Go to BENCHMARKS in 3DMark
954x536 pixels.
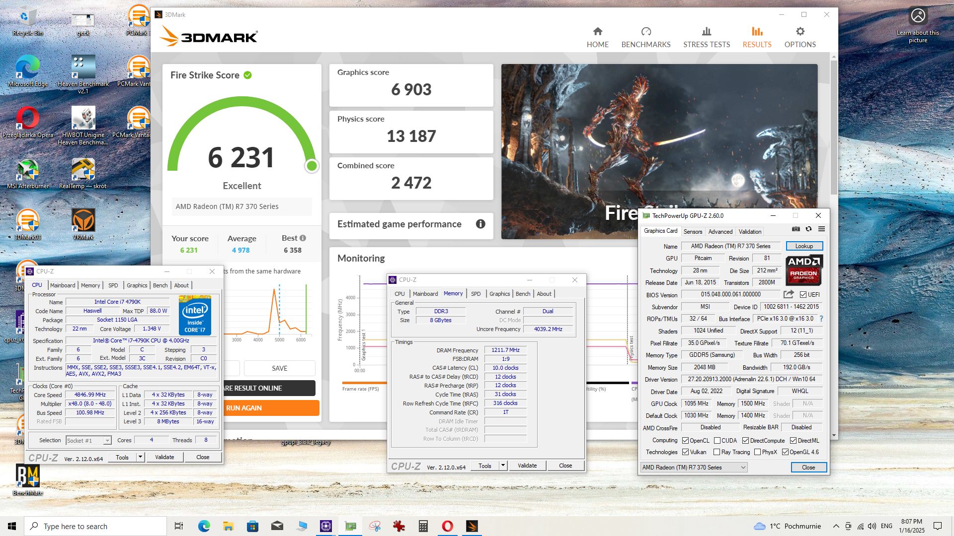pos(646,38)
